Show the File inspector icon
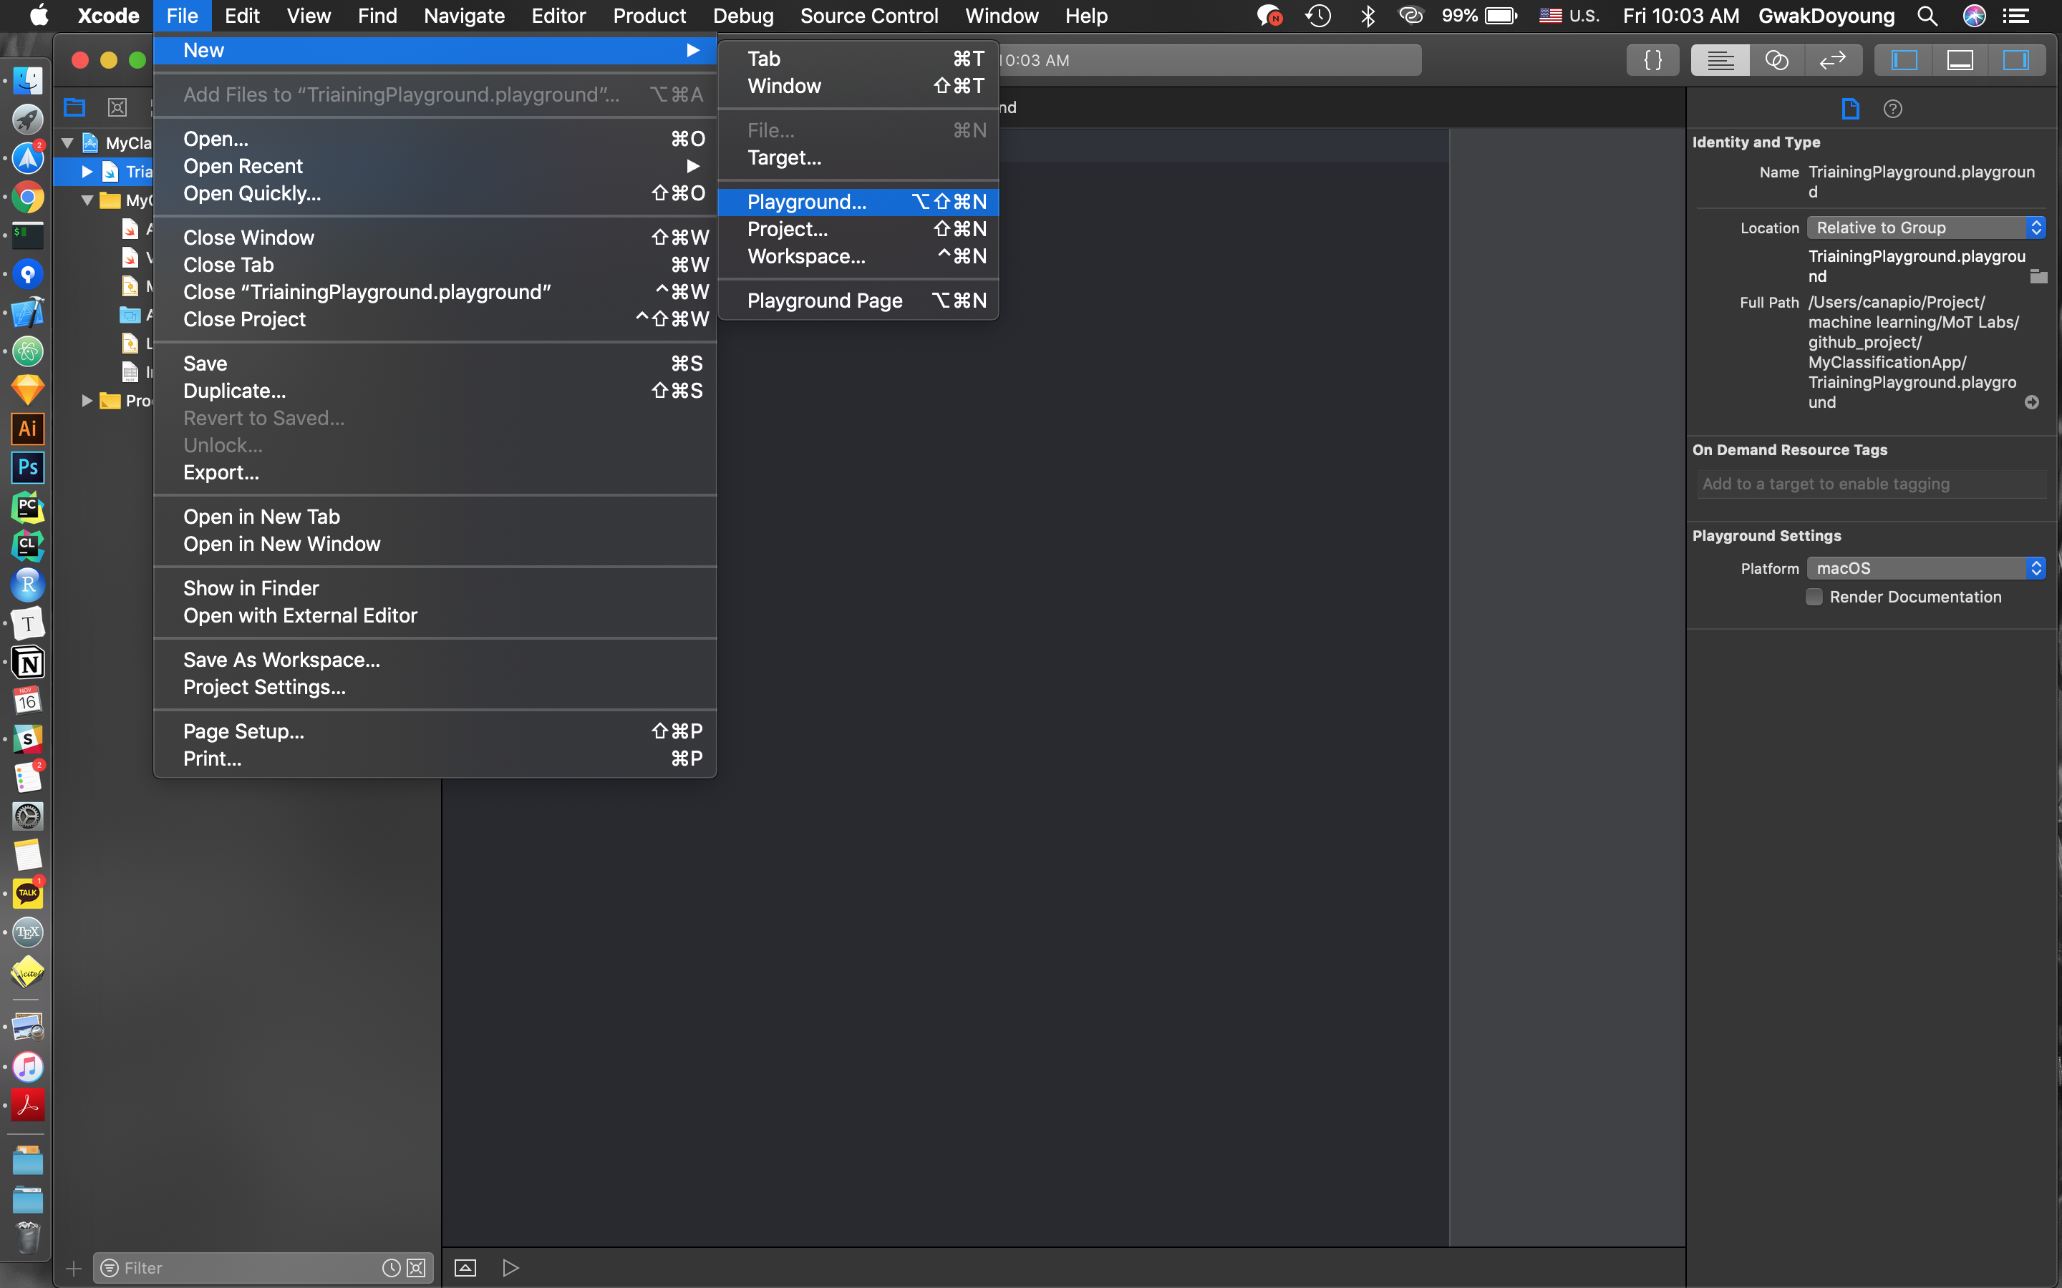The height and width of the screenshot is (1288, 2062). coord(1850,109)
